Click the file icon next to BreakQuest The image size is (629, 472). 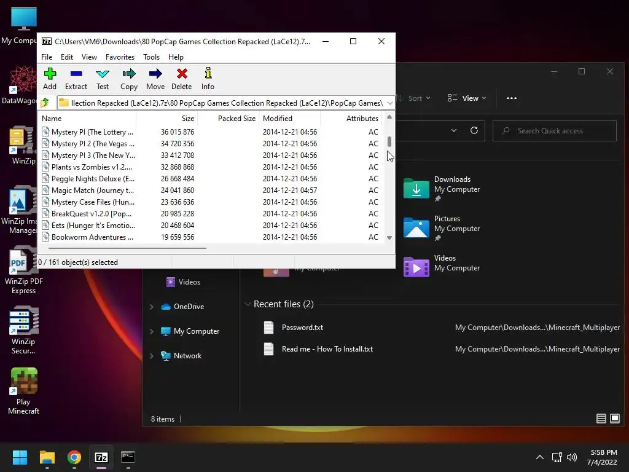tap(45, 213)
